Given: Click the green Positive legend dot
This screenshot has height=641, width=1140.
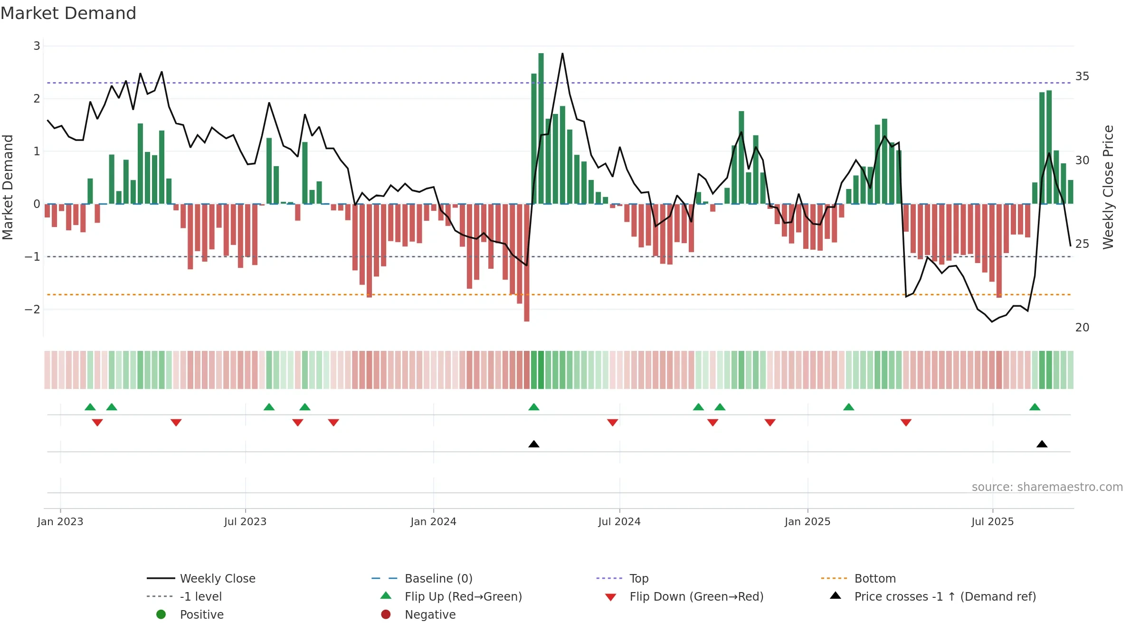Looking at the screenshot, I should [161, 614].
